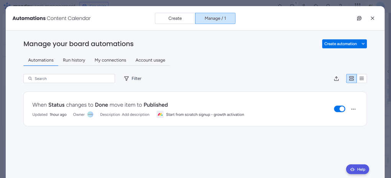Open the Help chat button
This screenshot has height=178, width=391.
pyautogui.click(x=358, y=169)
